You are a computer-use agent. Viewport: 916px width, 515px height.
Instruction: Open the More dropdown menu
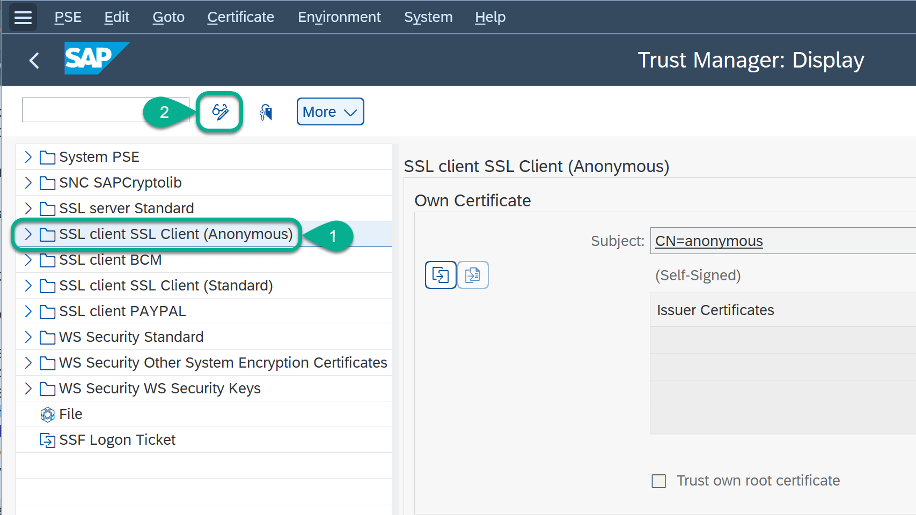point(330,112)
